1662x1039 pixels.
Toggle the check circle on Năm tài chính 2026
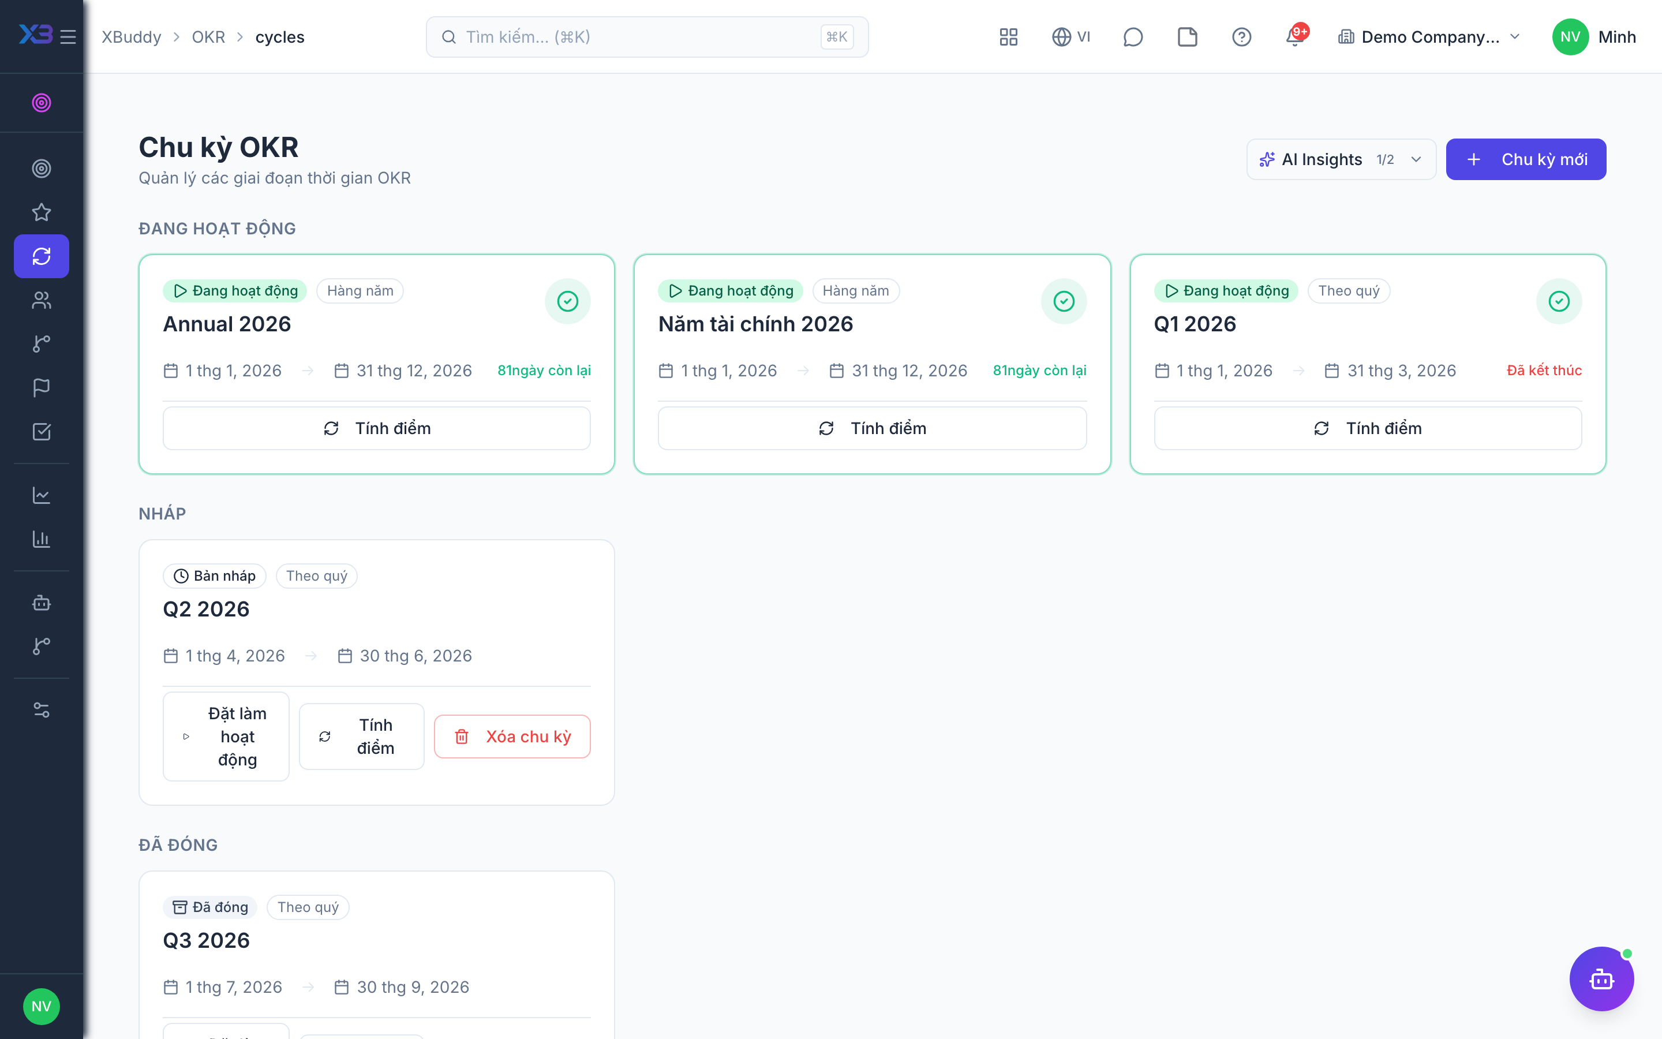point(1063,301)
